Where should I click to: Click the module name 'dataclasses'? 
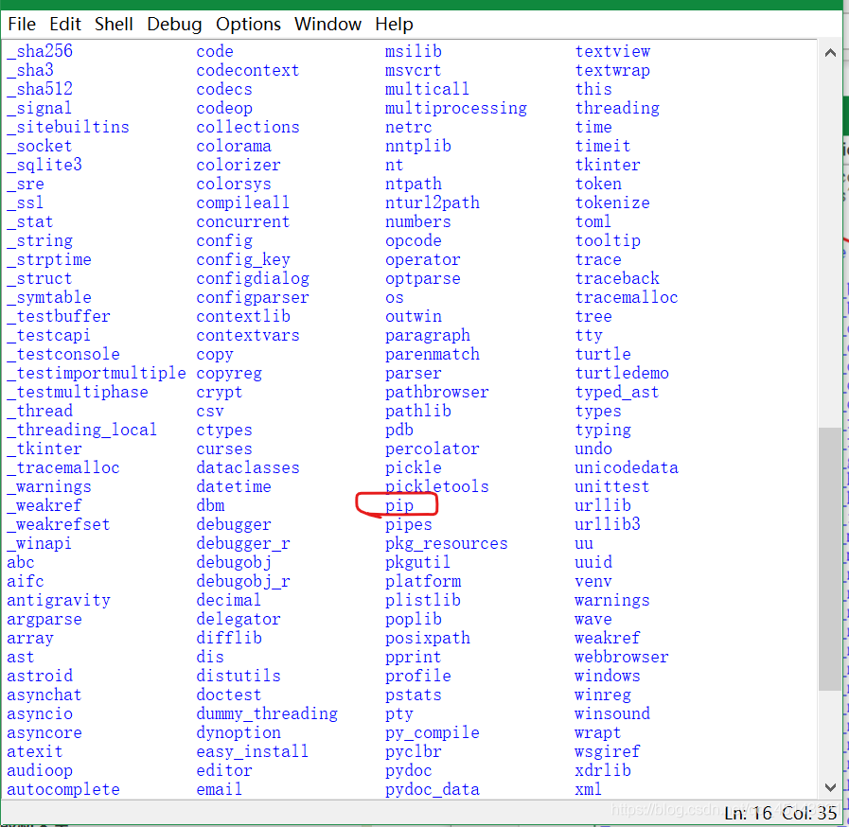pos(248,467)
